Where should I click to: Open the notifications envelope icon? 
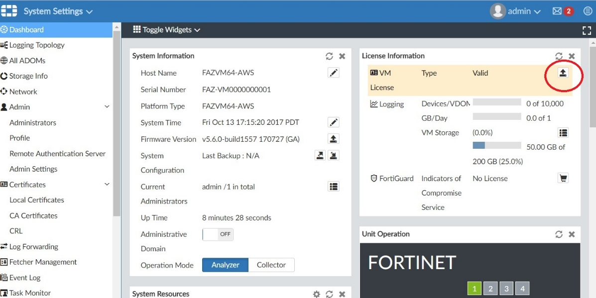[557, 11]
